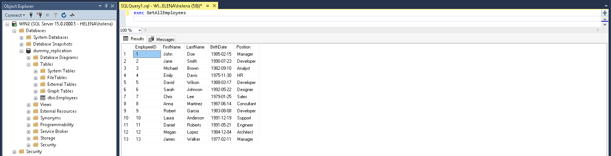Switch to the Messages tab
Viewport: 611px width, 156px height.
point(162,39)
